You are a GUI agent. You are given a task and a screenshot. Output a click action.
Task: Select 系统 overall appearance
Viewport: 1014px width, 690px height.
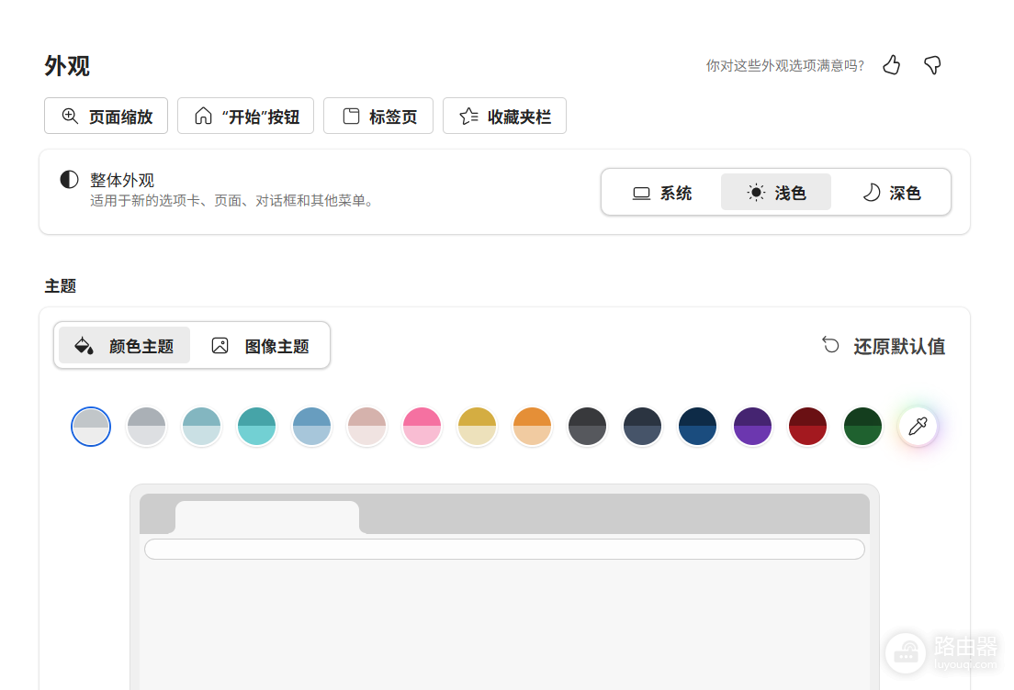[x=661, y=193]
